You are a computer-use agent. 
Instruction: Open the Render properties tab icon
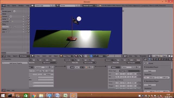pos(150,59)
